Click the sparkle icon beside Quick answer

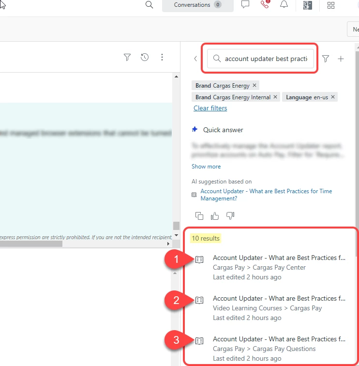click(194, 129)
